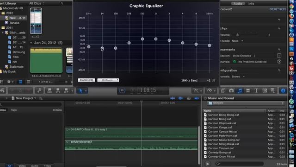296x167 pixels.
Task: Select the Tanaka event
Action: 14,23
